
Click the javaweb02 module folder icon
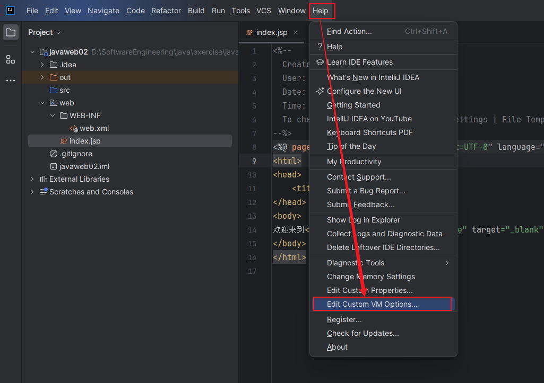click(x=44, y=52)
